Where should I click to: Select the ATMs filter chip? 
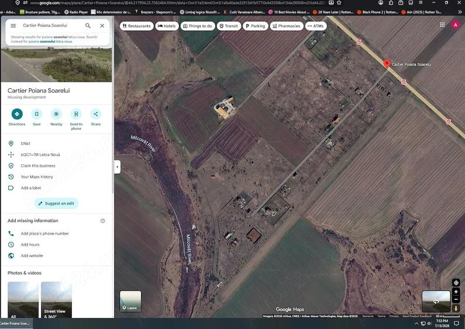316,26
